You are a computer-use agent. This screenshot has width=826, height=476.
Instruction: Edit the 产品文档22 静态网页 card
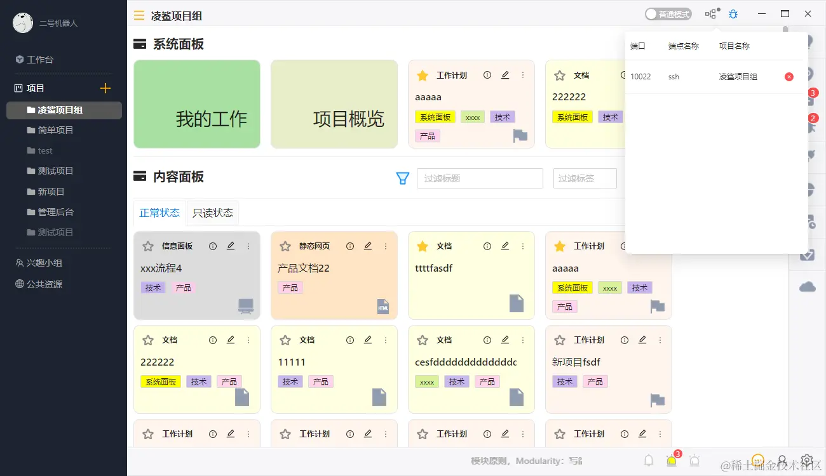(368, 246)
